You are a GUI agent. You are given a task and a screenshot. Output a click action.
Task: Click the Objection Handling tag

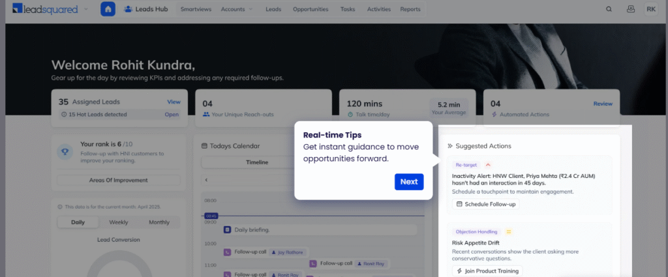pyautogui.click(x=476, y=232)
